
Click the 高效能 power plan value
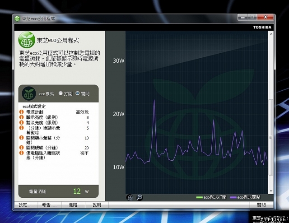coord(82,112)
